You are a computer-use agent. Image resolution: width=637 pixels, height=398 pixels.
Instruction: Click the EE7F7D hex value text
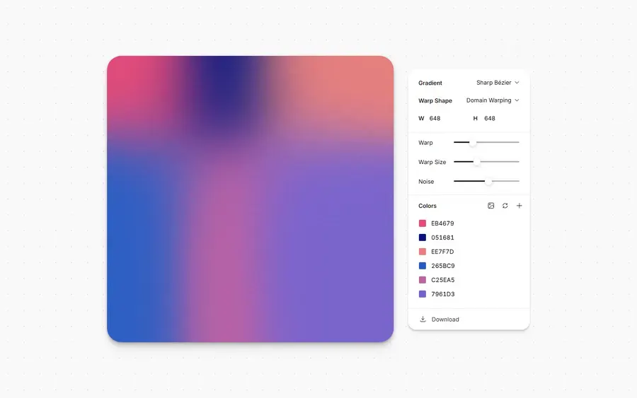[442, 252]
